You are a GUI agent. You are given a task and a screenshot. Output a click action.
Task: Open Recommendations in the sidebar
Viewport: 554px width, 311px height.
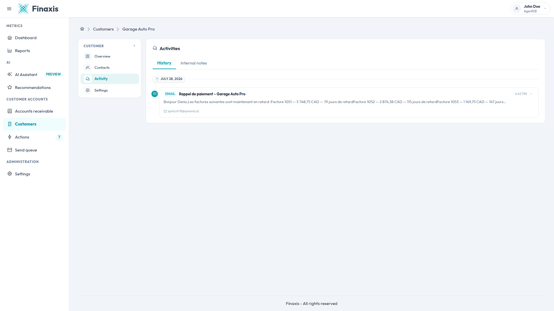point(34,87)
